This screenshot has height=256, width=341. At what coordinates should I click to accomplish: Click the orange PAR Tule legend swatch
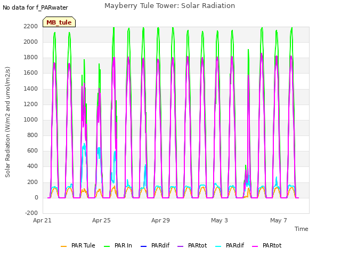tap(63, 246)
